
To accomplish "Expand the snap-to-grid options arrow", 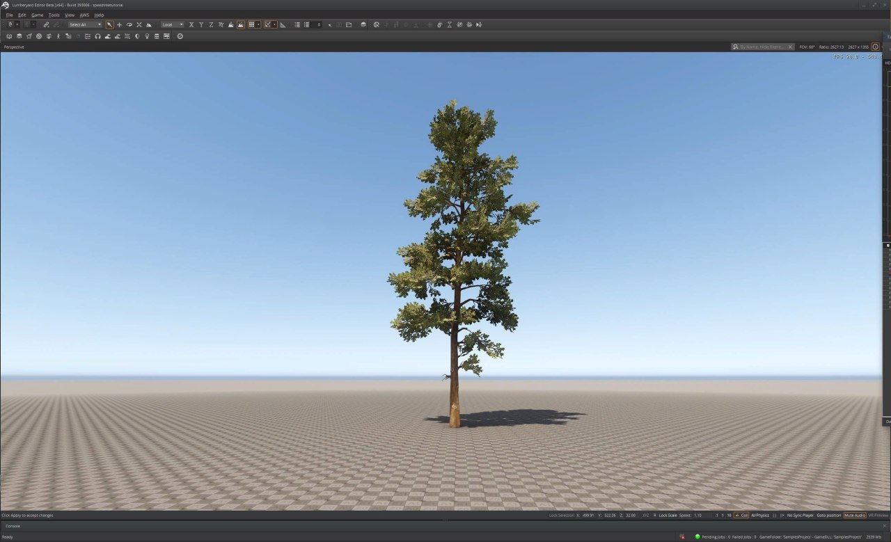I will click(x=259, y=24).
